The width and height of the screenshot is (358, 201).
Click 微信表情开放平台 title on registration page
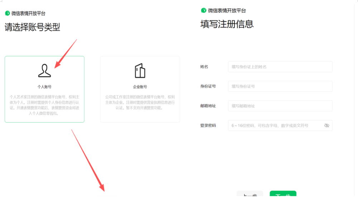tap(227, 11)
